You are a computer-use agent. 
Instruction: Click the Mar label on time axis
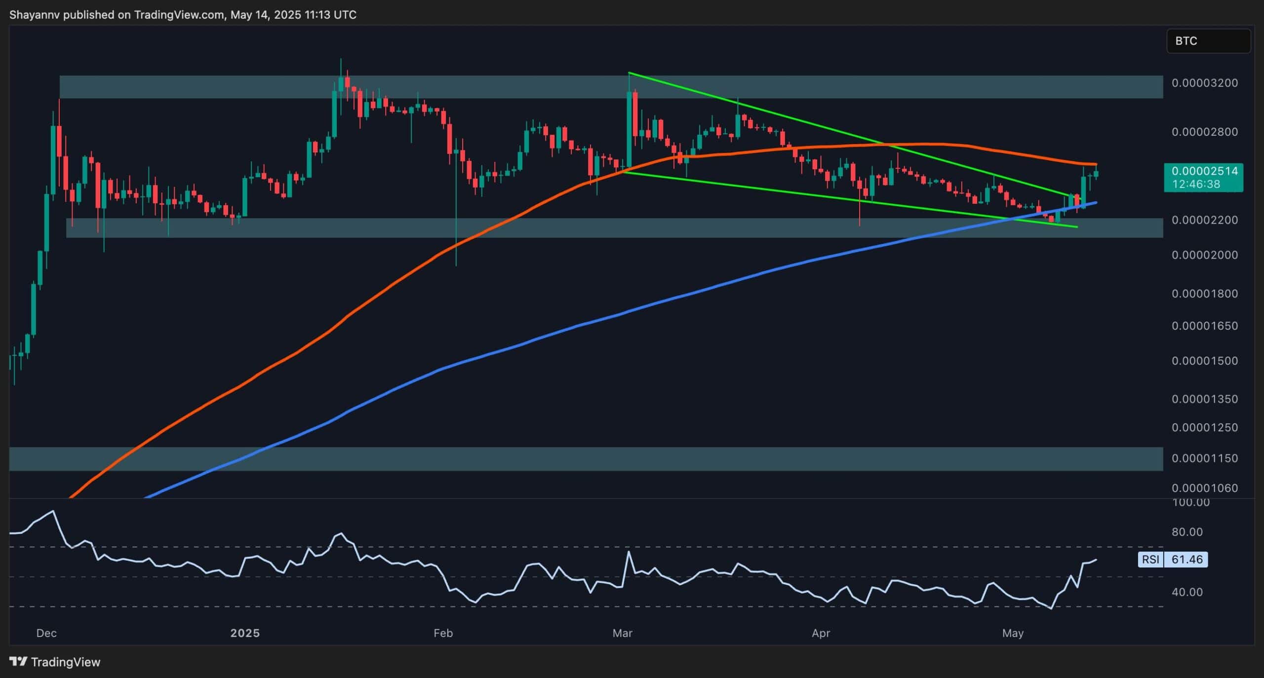pyautogui.click(x=622, y=633)
